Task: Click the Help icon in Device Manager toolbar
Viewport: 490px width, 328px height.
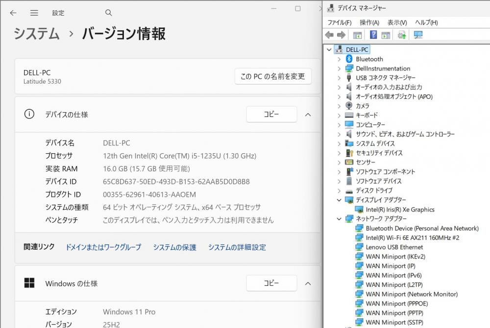Action: pyautogui.click(x=373, y=35)
